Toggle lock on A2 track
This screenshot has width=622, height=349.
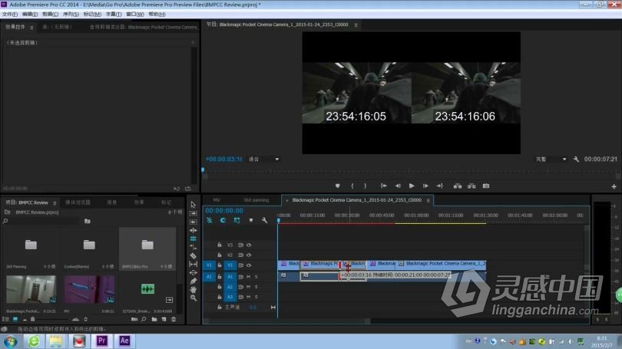click(x=220, y=287)
